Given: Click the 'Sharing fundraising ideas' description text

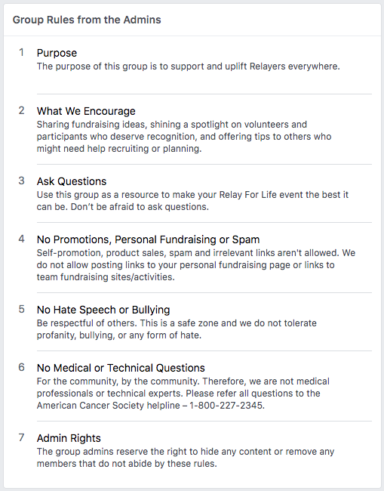Looking at the screenshot, I should [184, 137].
